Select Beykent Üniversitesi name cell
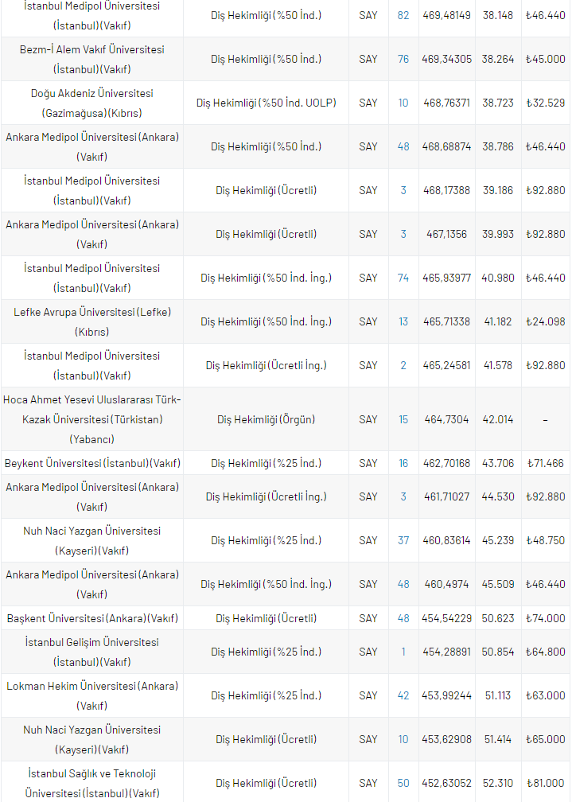 (92, 463)
